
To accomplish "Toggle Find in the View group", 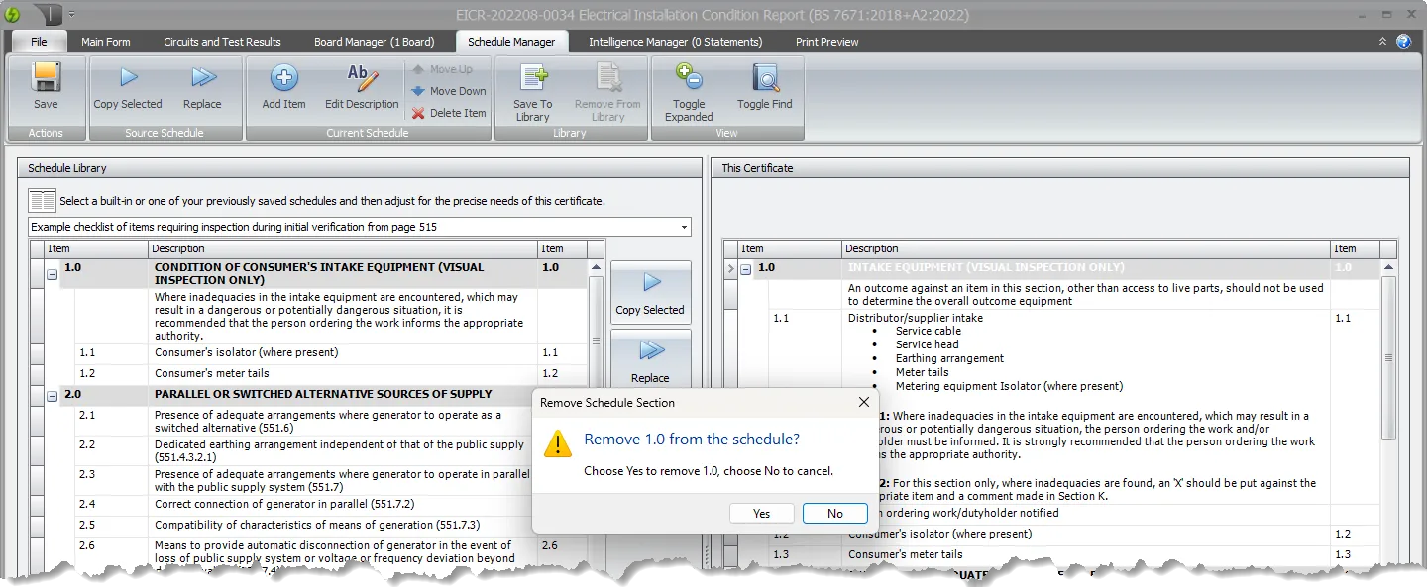I will (764, 87).
